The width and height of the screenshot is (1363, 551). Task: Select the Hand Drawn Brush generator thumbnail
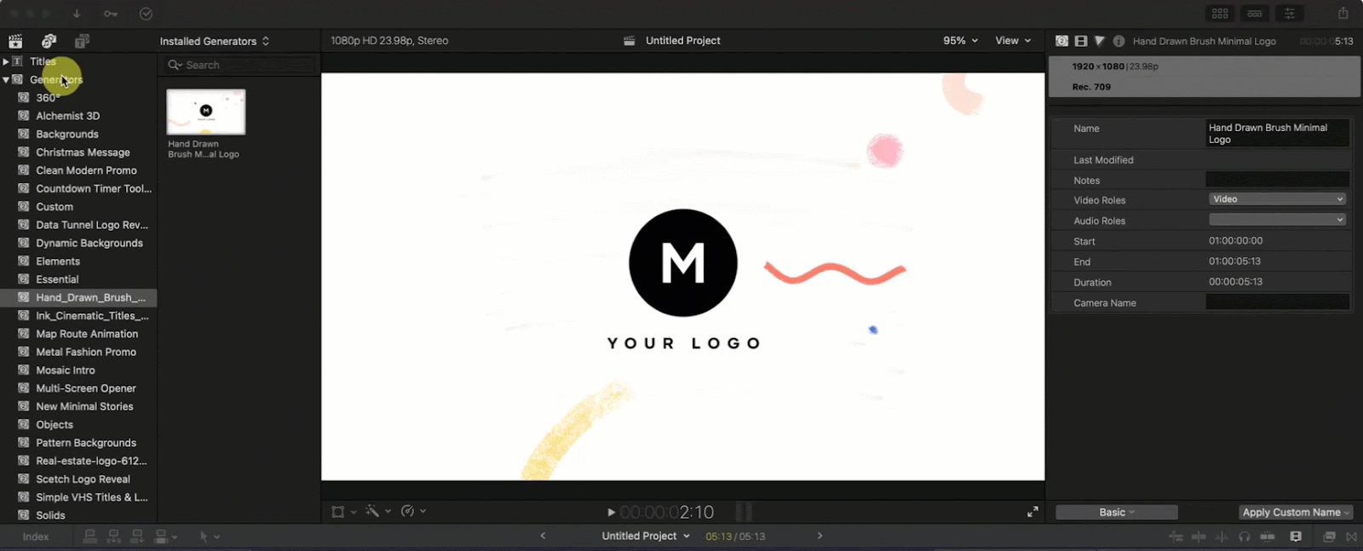click(x=205, y=112)
